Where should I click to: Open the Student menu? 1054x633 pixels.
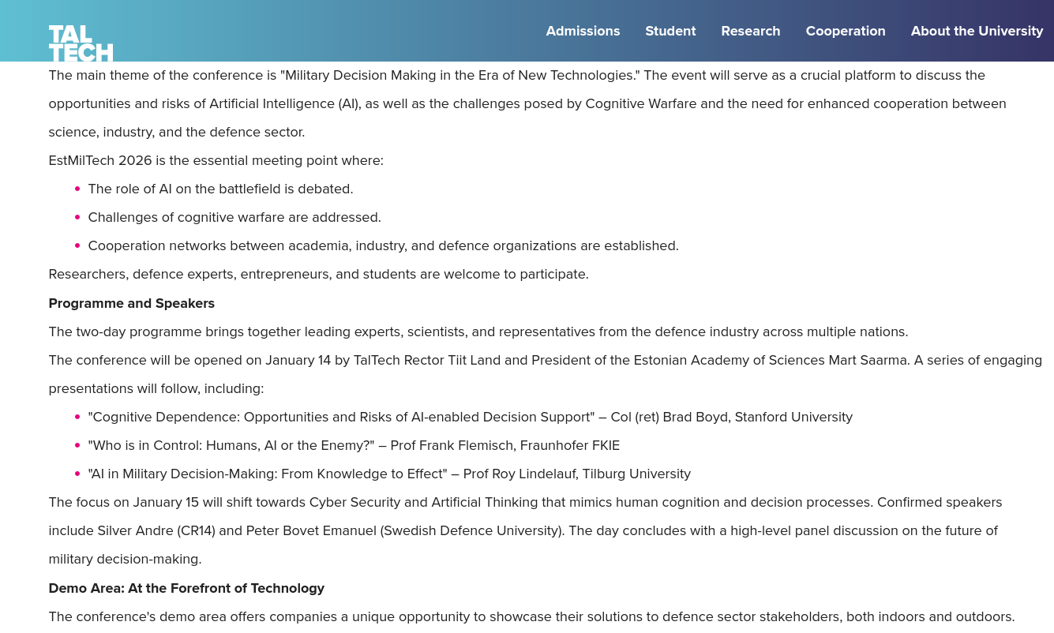(670, 31)
